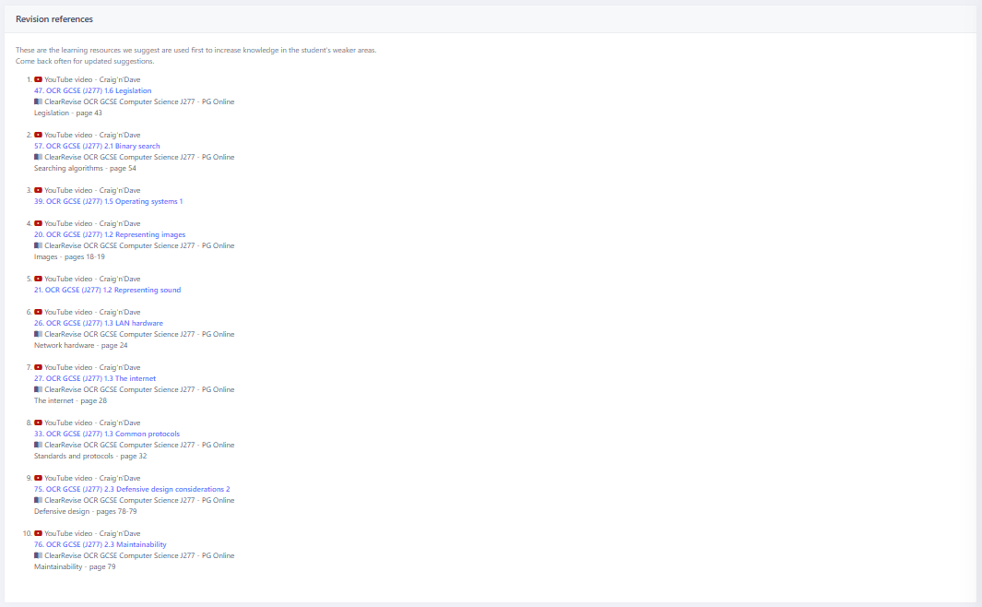This screenshot has height=607, width=982.
Task: Click YouTube icon above Operating systems 1 link
Action: pyautogui.click(x=38, y=190)
